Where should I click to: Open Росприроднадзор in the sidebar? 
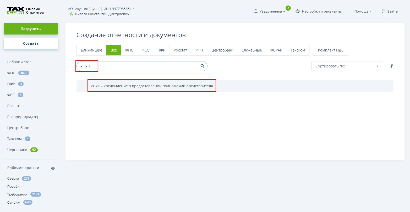click(x=23, y=117)
